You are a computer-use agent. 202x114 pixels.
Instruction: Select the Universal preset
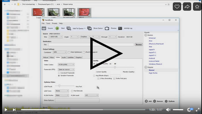click(152, 38)
